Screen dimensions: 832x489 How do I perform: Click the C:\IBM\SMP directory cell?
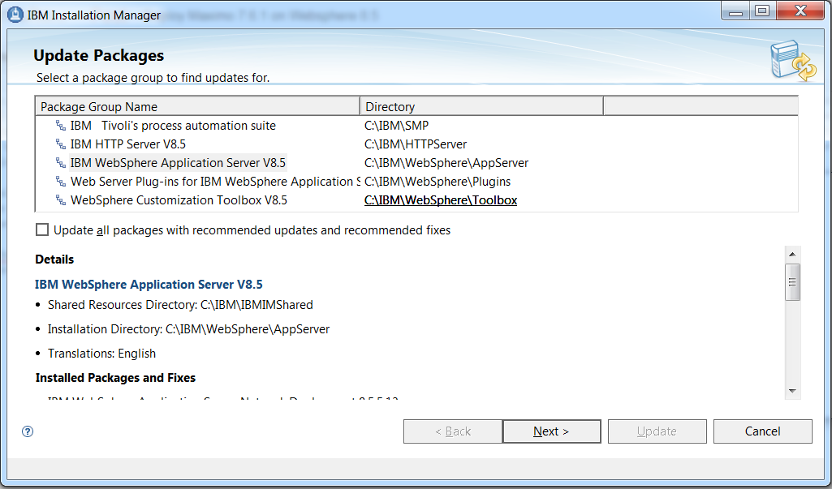click(396, 126)
